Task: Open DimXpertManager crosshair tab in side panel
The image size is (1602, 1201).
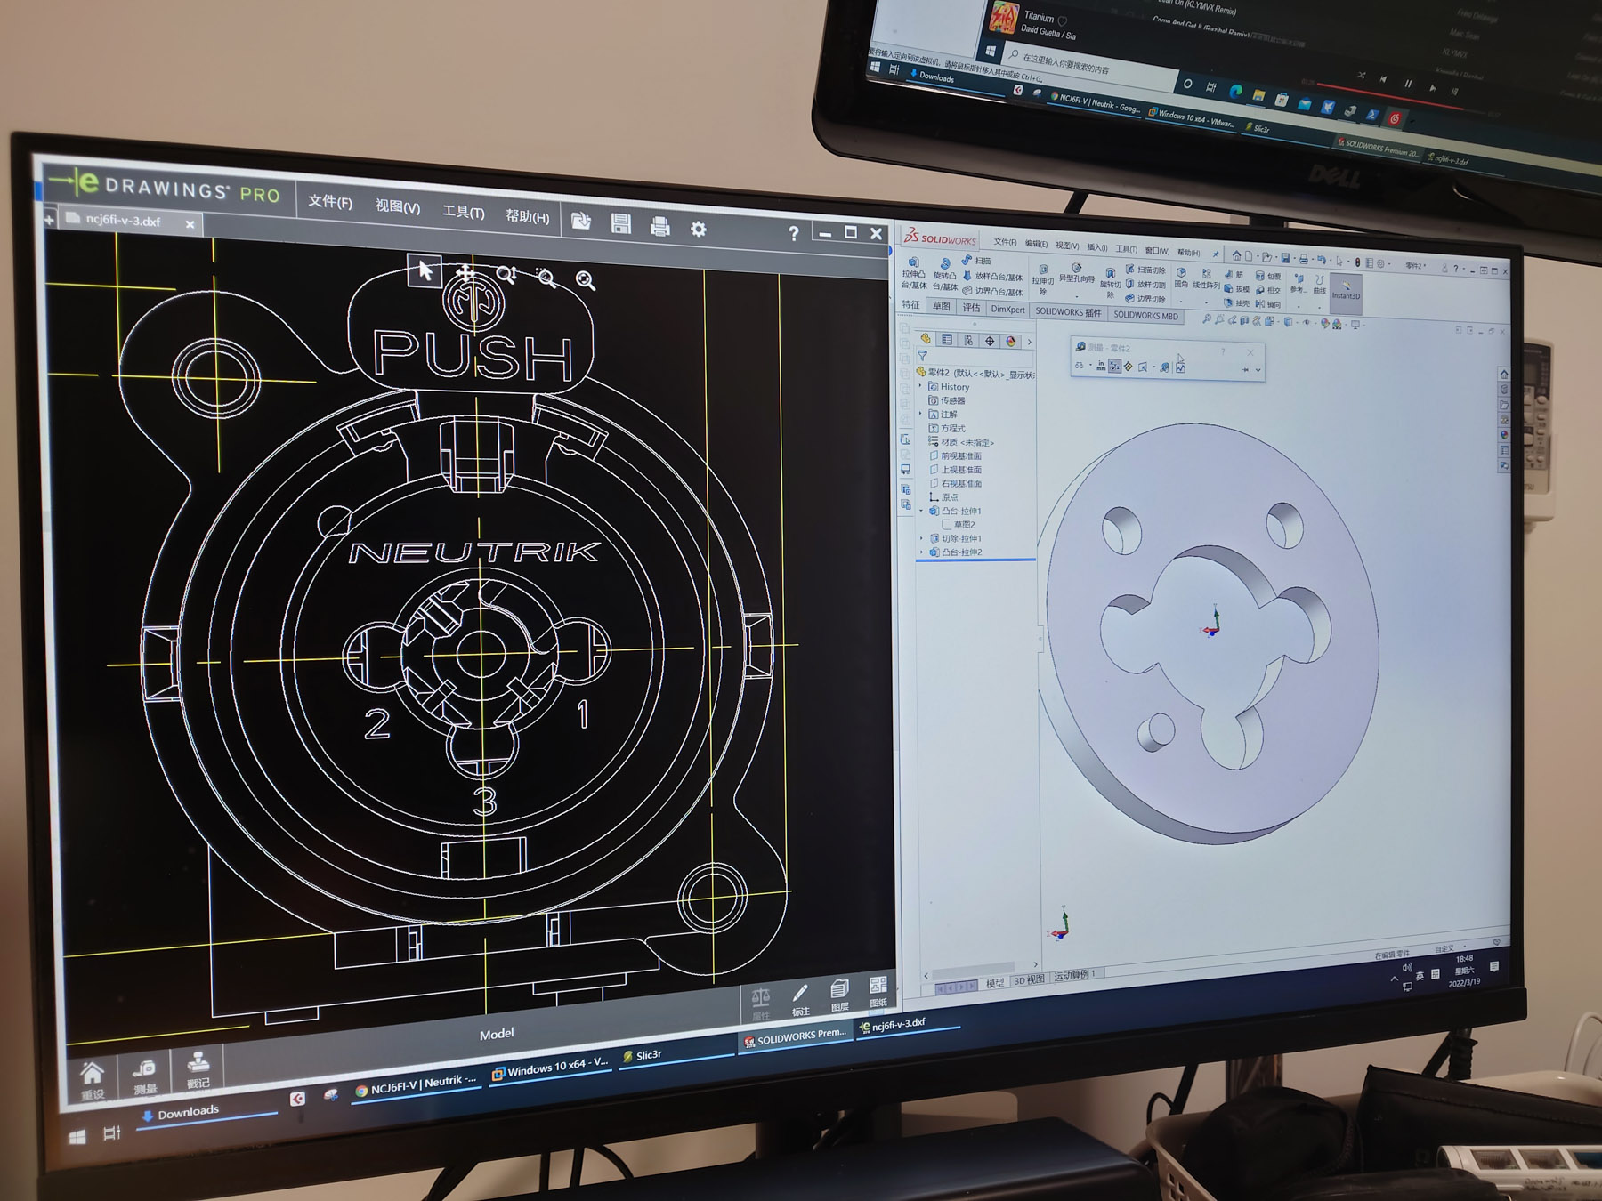Action: (x=990, y=342)
